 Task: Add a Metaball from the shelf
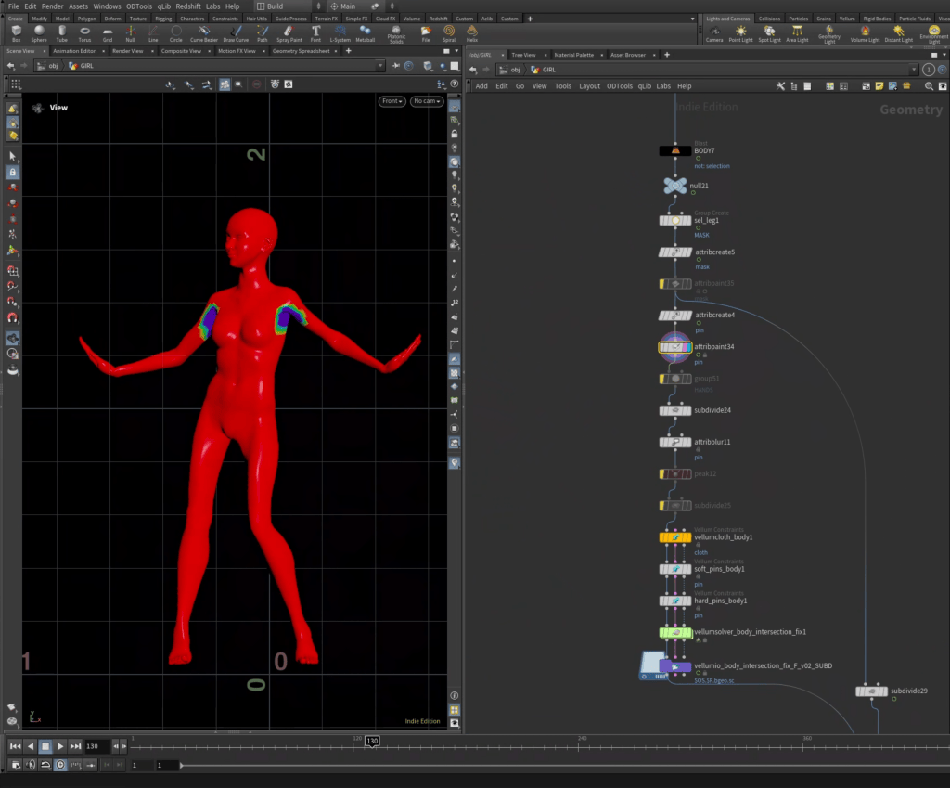(365, 33)
